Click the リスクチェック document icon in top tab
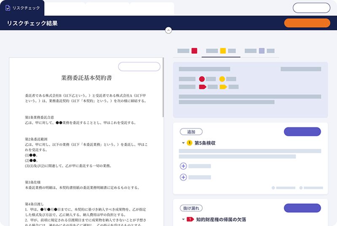 click(x=8, y=8)
